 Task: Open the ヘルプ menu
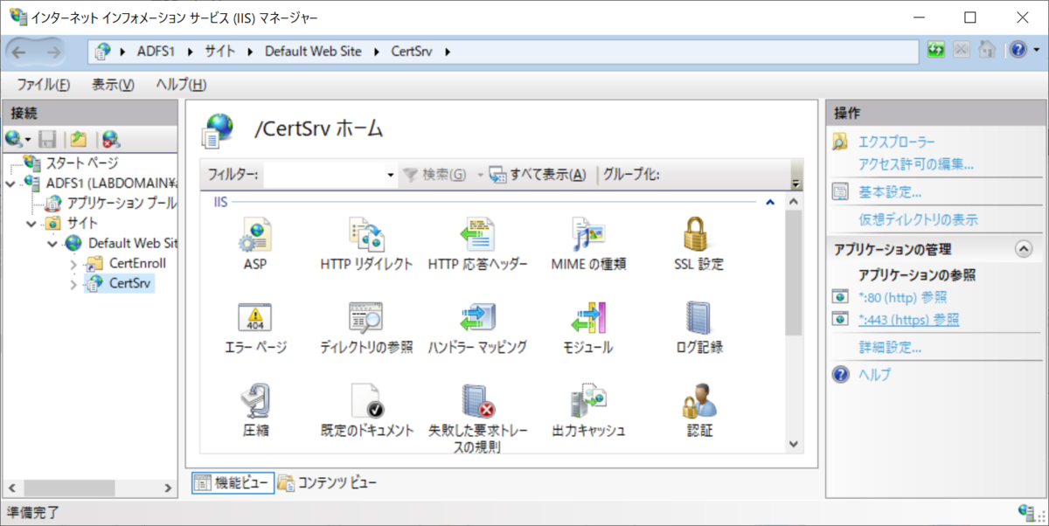[181, 85]
